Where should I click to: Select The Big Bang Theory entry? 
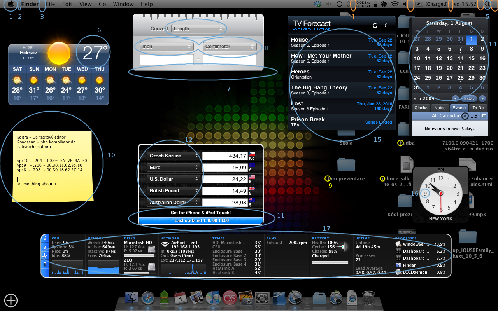coord(342,90)
